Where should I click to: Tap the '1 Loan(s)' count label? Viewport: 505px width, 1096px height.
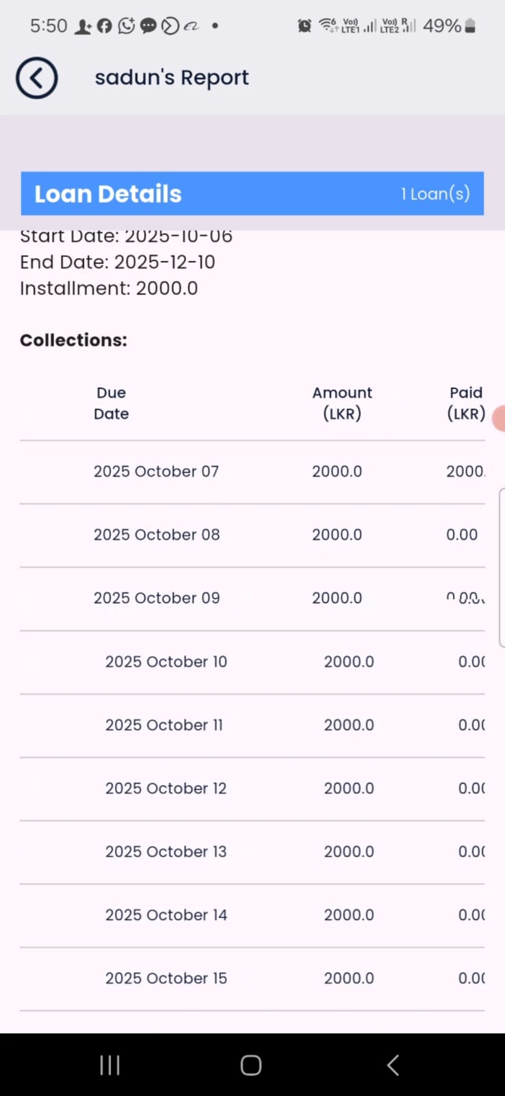435,194
